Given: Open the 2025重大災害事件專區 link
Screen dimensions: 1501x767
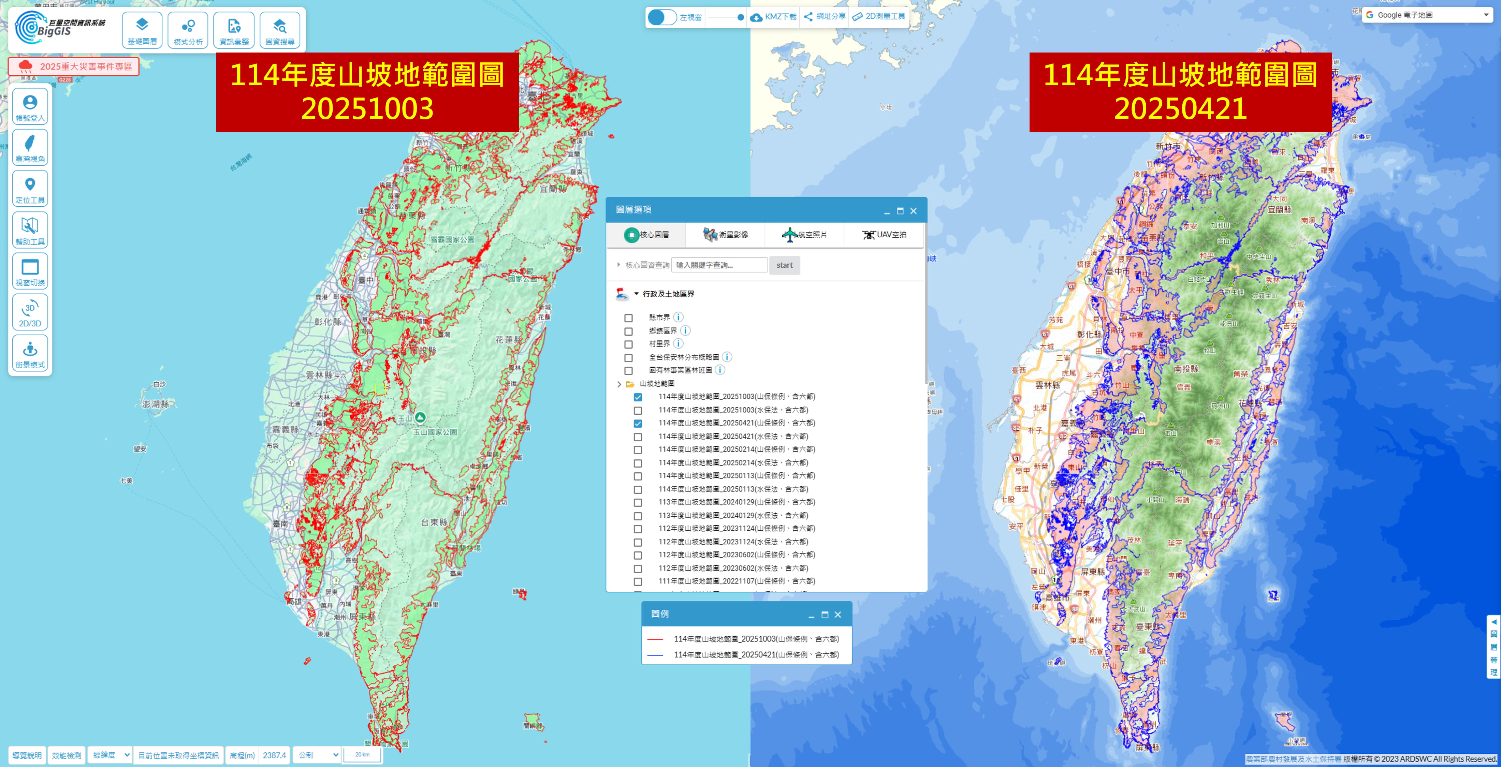Looking at the screenshot, I should pyautogui.click(x=74, y=67).
